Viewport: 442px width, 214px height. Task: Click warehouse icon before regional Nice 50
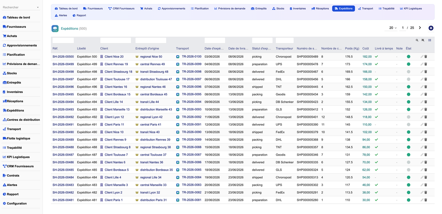pyautogui.click(x=137, y=57)
